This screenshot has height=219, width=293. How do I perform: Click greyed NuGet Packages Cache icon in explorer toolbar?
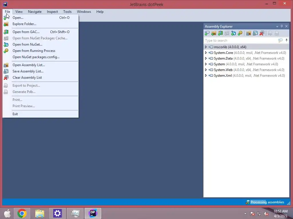click(227, 33)
